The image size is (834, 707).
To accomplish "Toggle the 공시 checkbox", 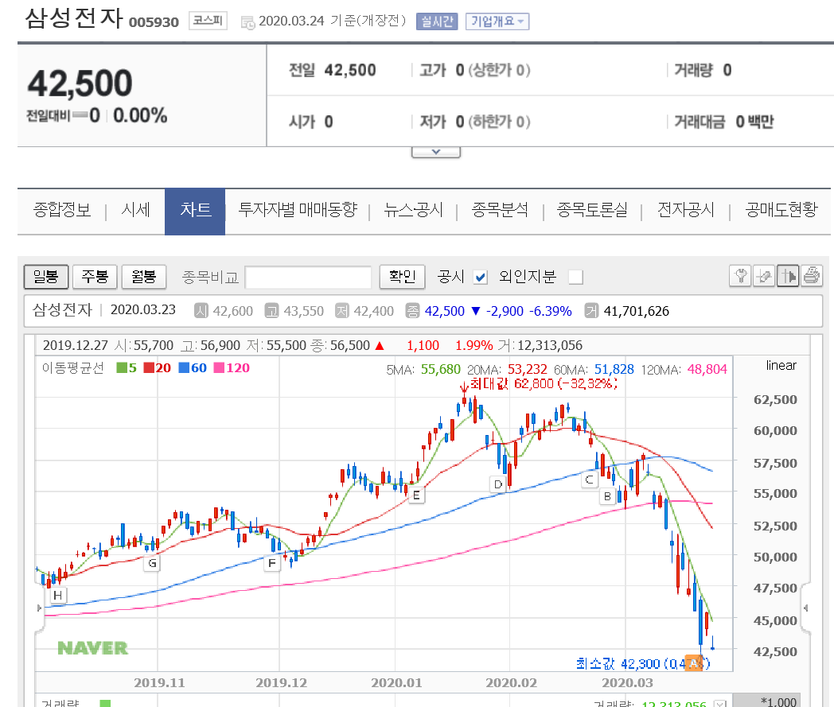I will pyautogui.click(x=481, y=277).
